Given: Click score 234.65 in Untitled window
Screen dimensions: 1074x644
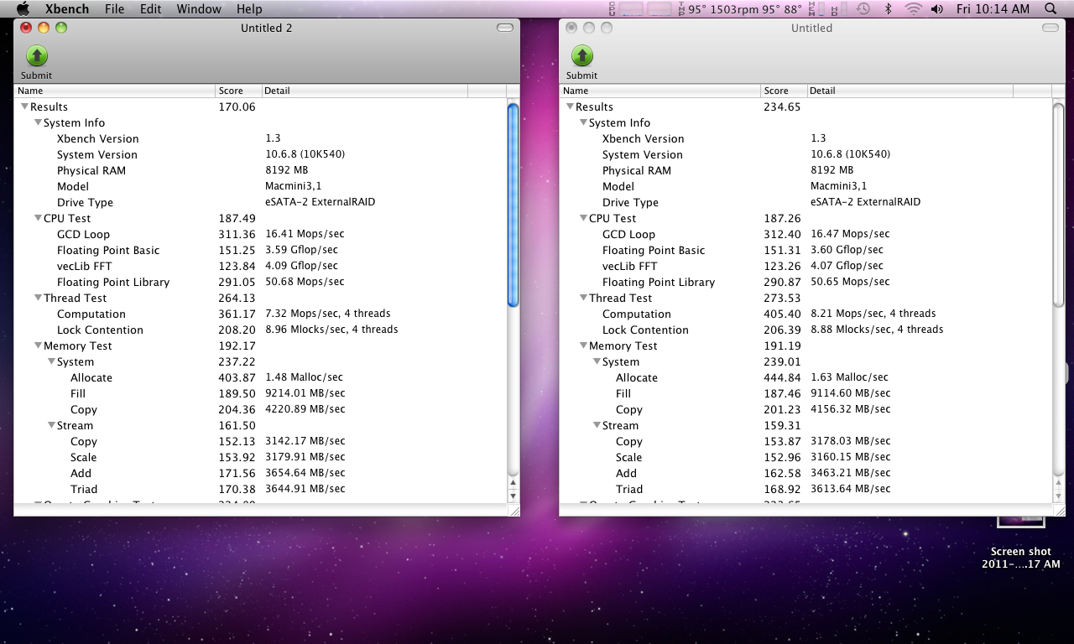Looking at the screenshot, I should 782,106.
